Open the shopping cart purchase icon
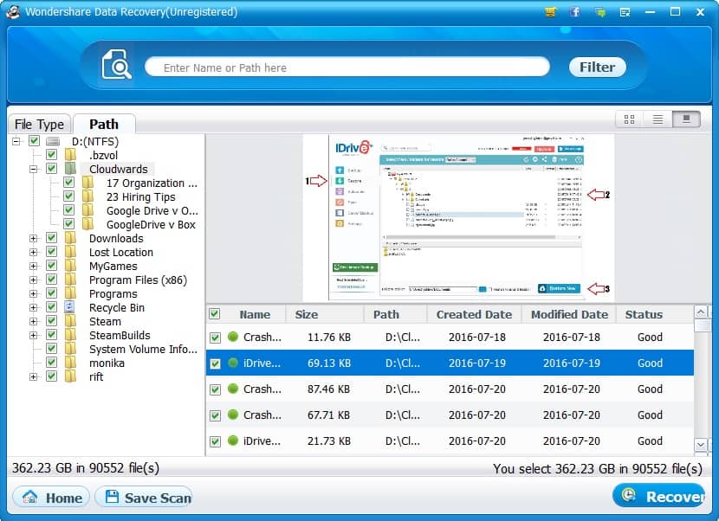The image size is (719, 521). pyautogui.click(x=550, y=12)
